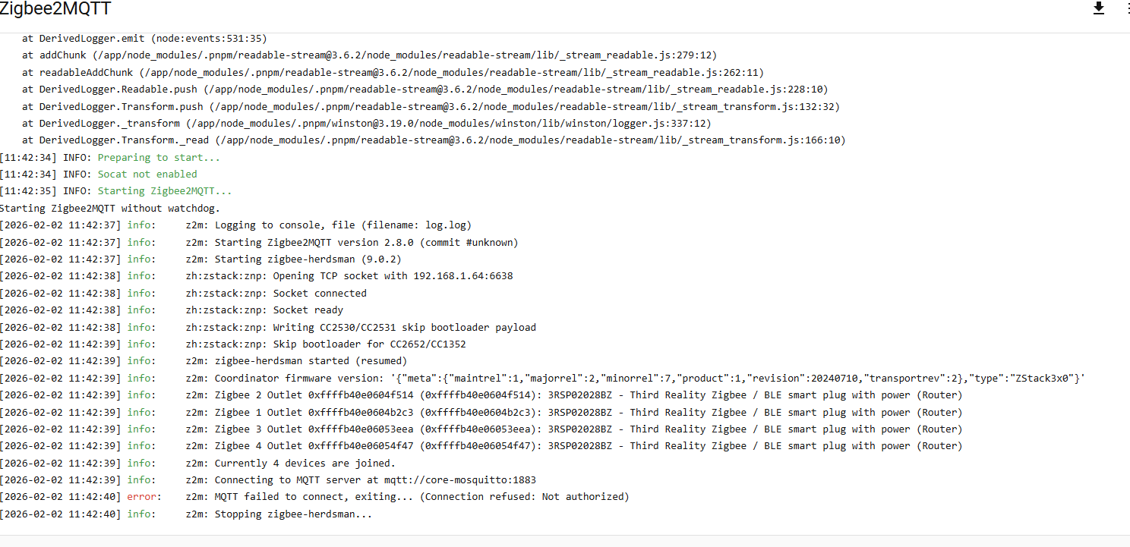This screenshot has width=1130, height=547.
Task: Open the three-dot overflow menu
Action: pos(1127,8)
